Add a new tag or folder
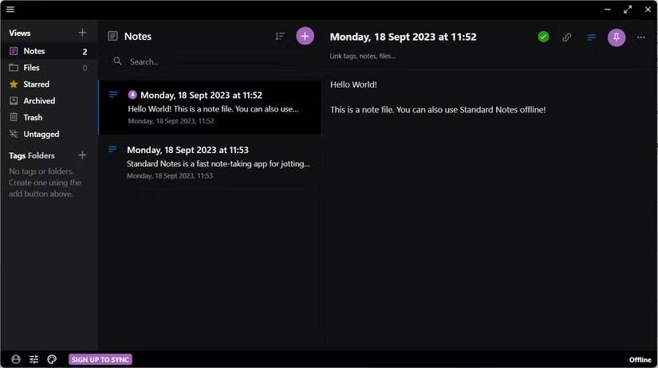Image resolution: width=658 pixels, height=368 pixels. 82,155
